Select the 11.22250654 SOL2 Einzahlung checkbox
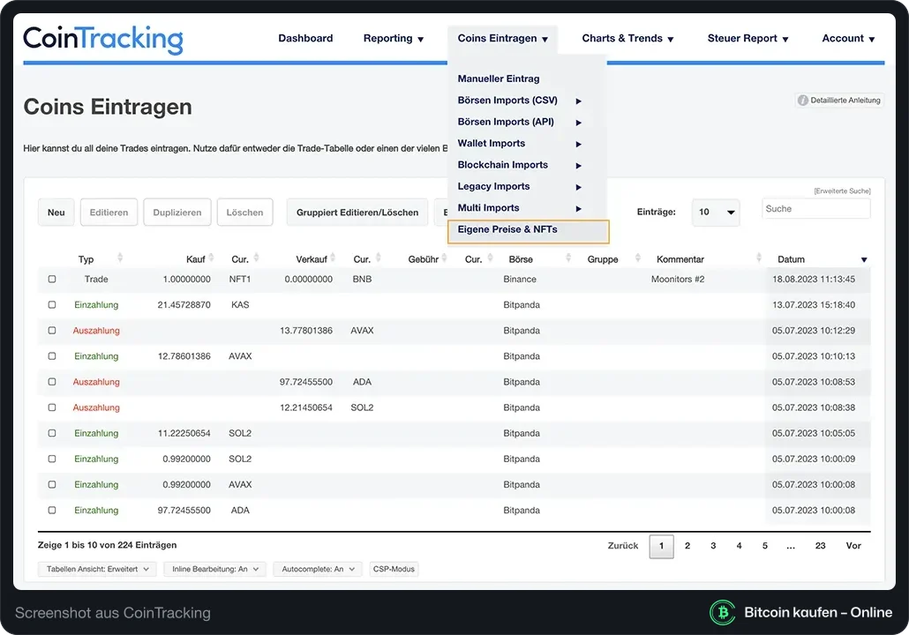The image size is (909, 635). click(52, 433)
